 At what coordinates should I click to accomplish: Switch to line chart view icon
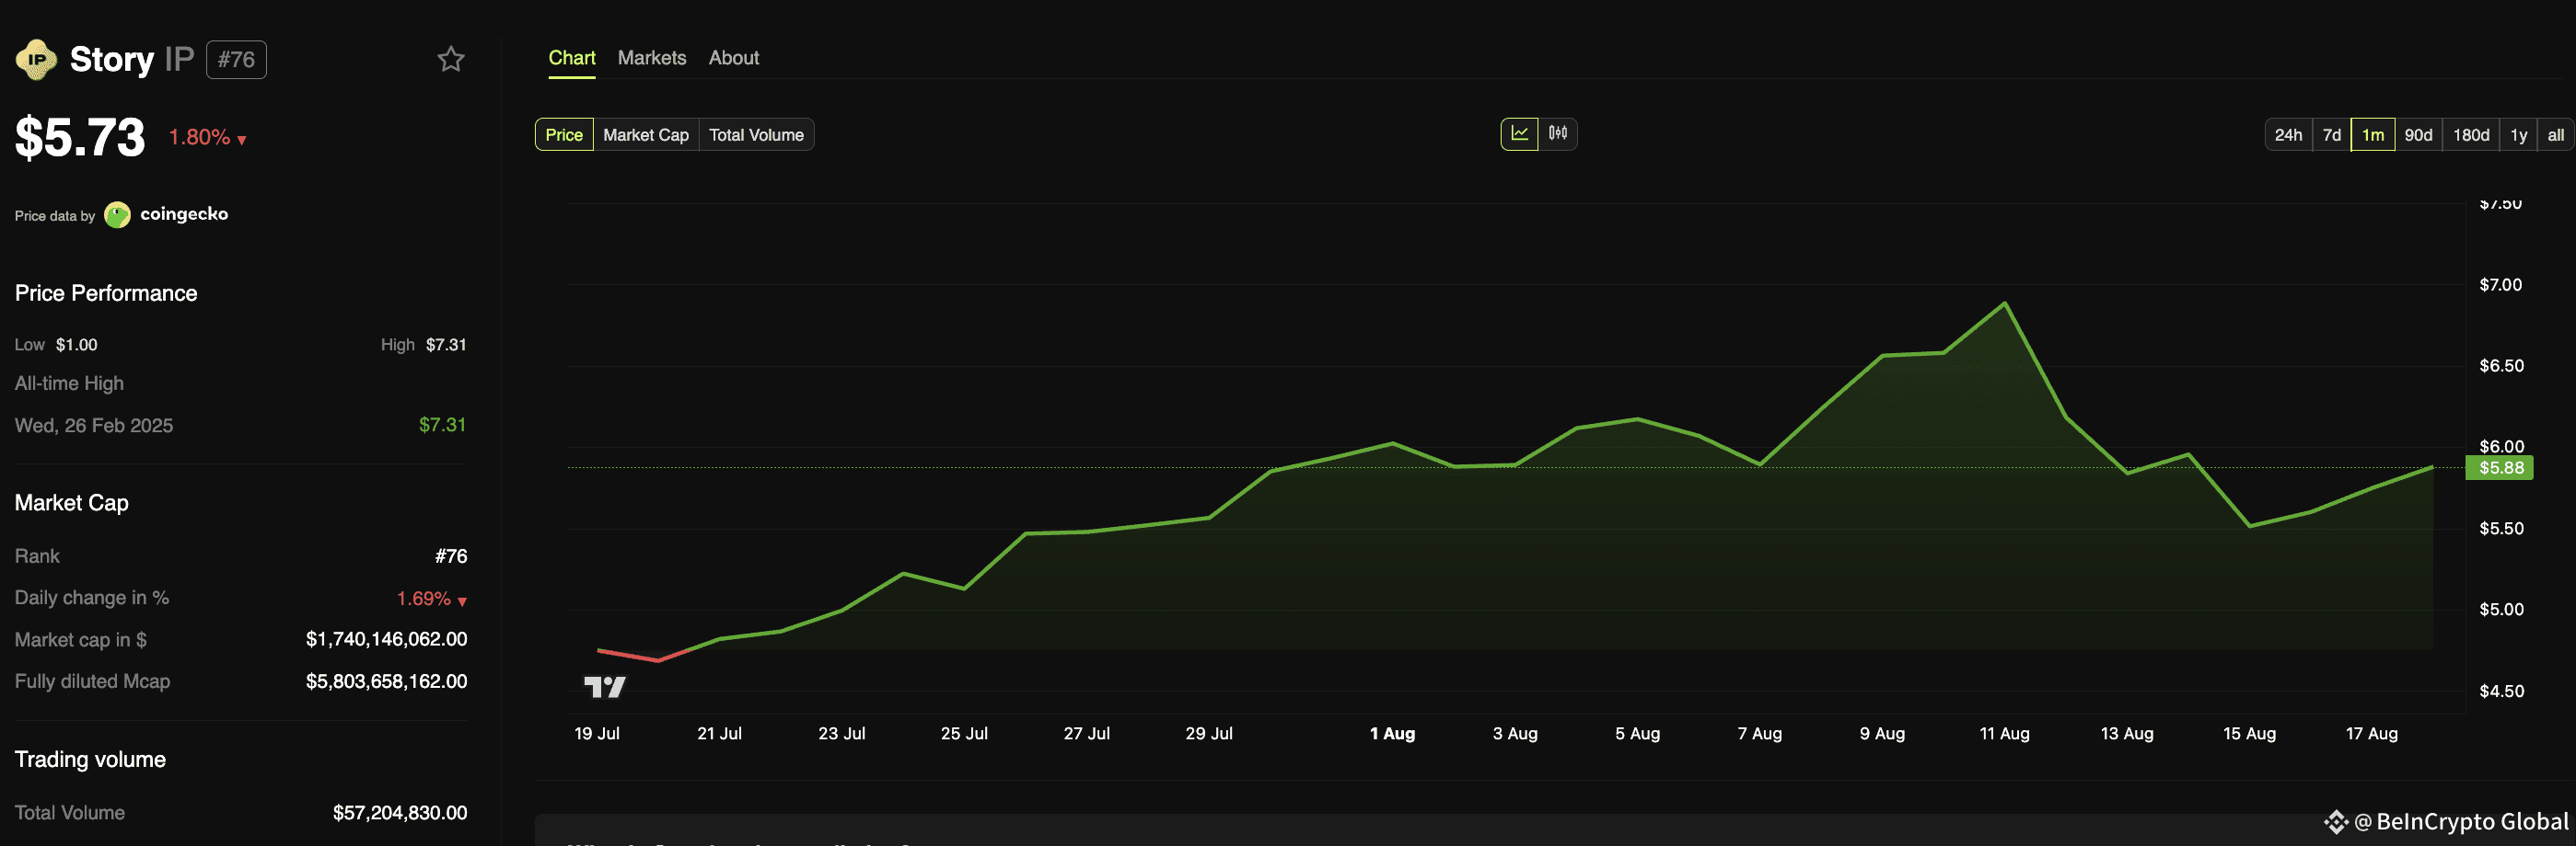[x=1519, y=134]
